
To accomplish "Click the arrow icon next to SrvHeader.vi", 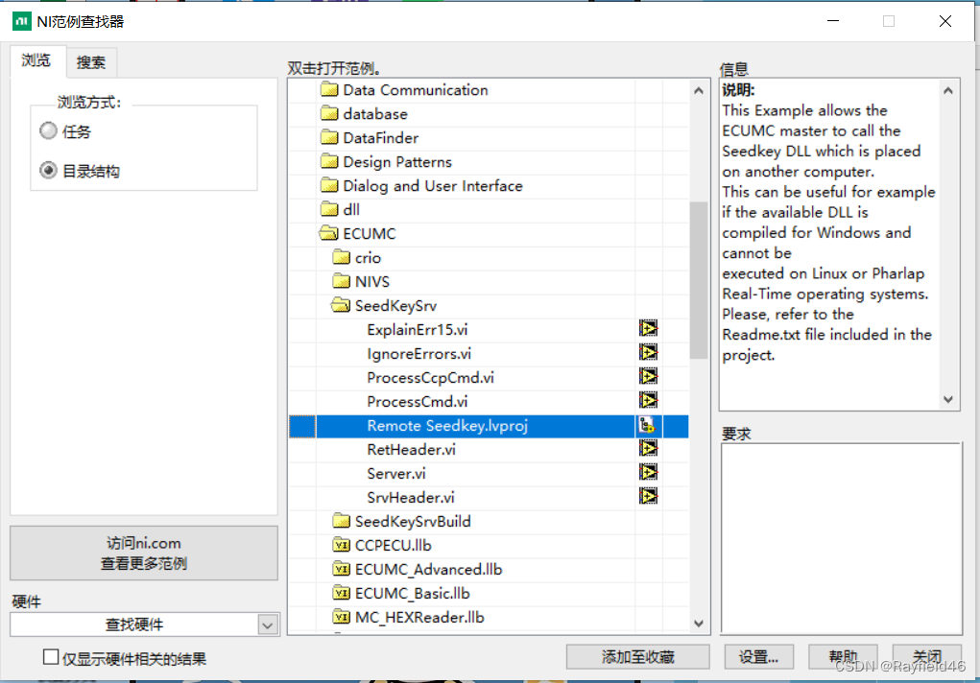I will pyautogui.click(x=649, y=497).
